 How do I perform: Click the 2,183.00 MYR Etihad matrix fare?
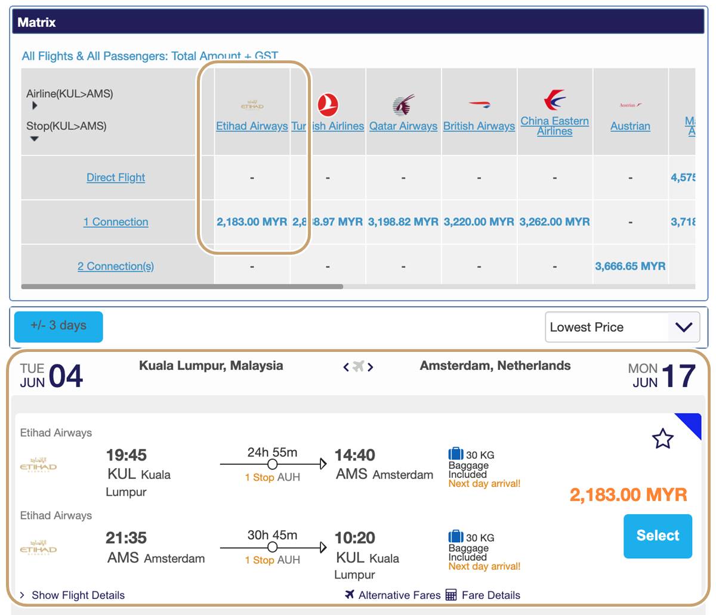[252, 222]
